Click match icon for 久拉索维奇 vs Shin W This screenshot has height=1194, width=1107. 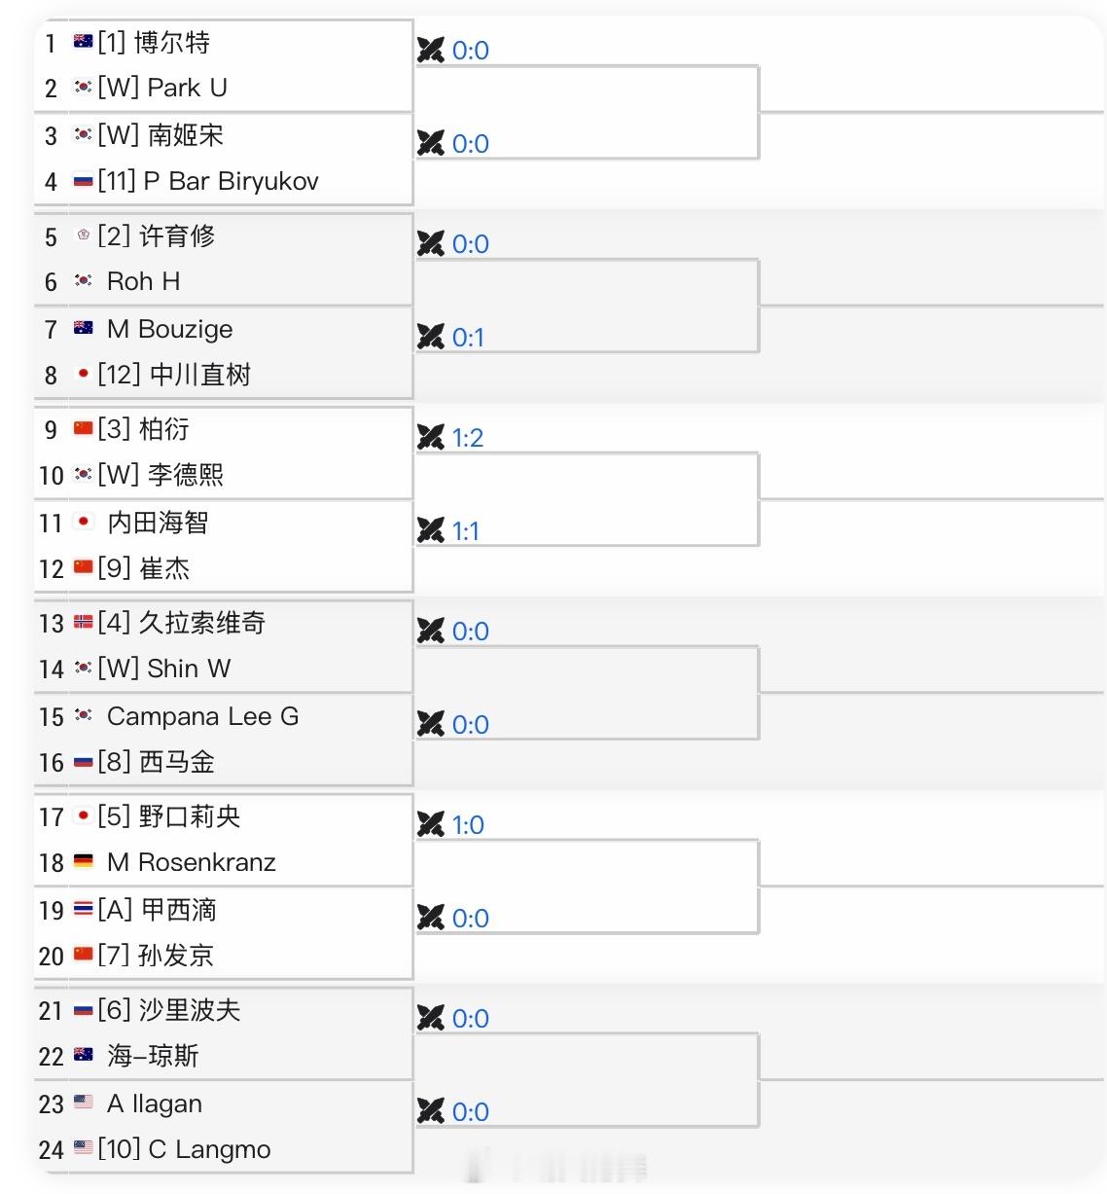click(430, 631)
